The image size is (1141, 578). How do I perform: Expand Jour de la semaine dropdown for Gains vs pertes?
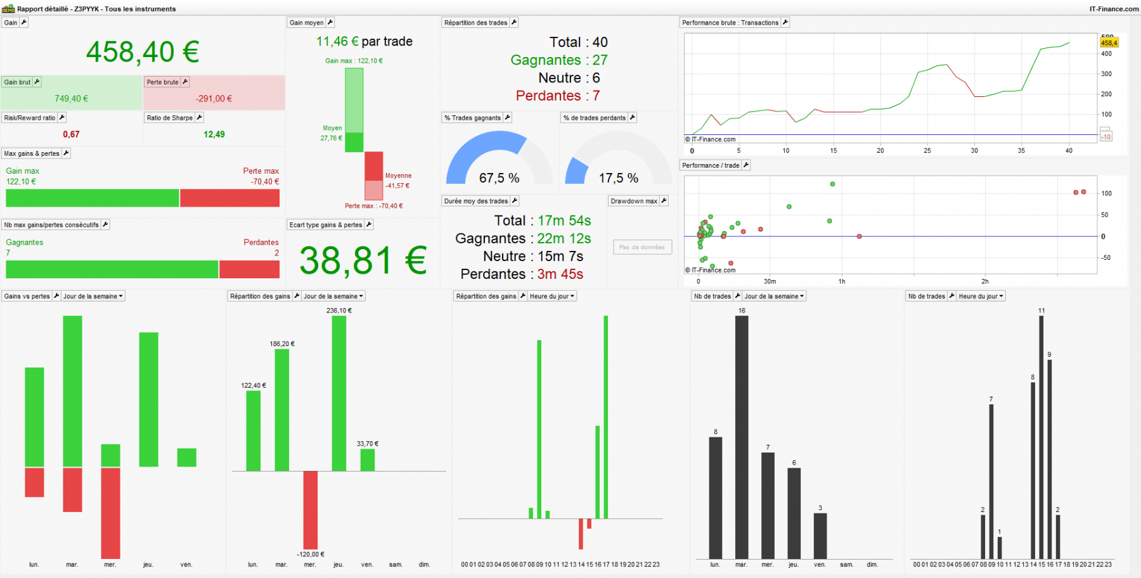coord(93,296)
